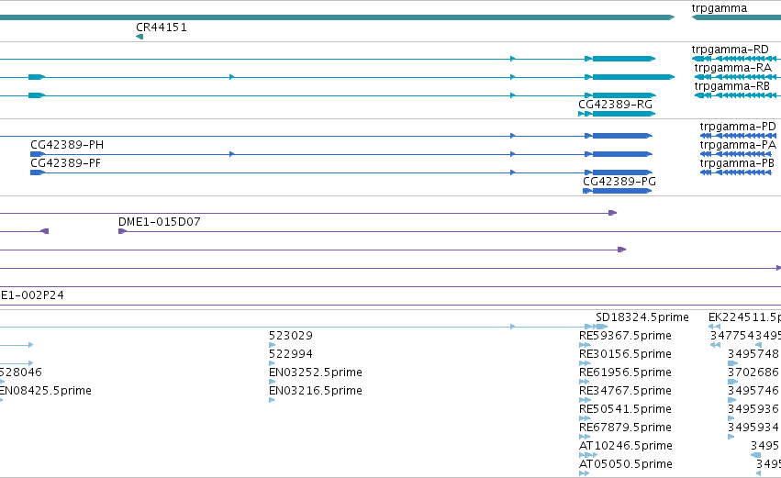Viewport: 781px width, 478px height.
Task: Select the exon block below 3702686
Action: pos(732,382)
